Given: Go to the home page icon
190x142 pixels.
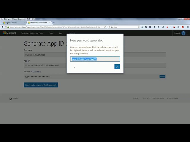Looking at the screenshot, I should pos(159,27).
